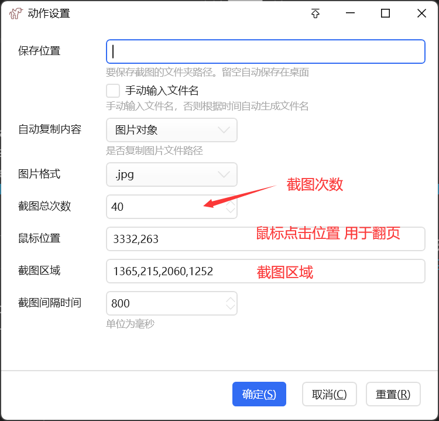Click the 鼠标位置 field showing 3332,263

[266, 239]
